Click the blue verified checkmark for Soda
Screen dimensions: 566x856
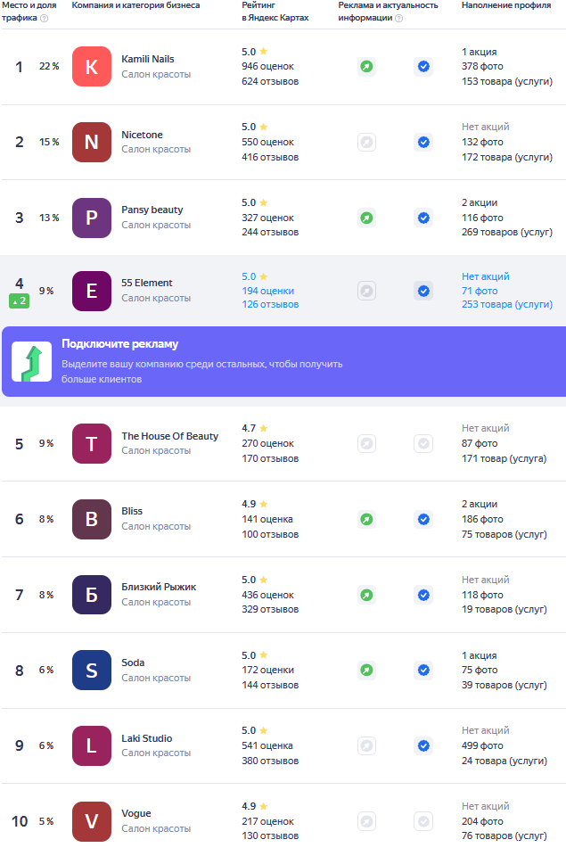pyautogui.click(x=423, y=670)
